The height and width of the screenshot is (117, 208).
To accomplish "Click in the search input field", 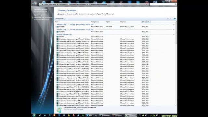I will coord(162,4).
